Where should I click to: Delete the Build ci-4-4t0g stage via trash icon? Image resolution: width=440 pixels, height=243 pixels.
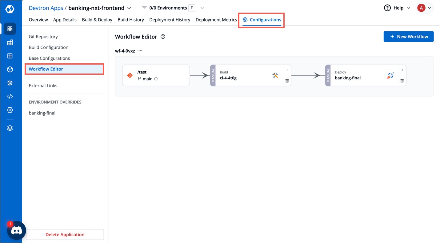pos(287,81)
